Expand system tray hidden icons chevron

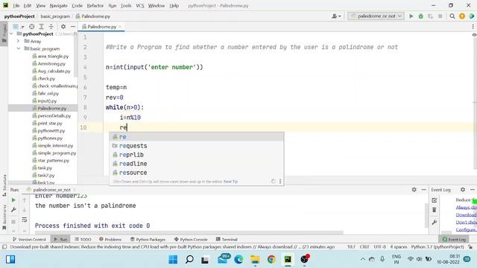(x=363, y=259)
